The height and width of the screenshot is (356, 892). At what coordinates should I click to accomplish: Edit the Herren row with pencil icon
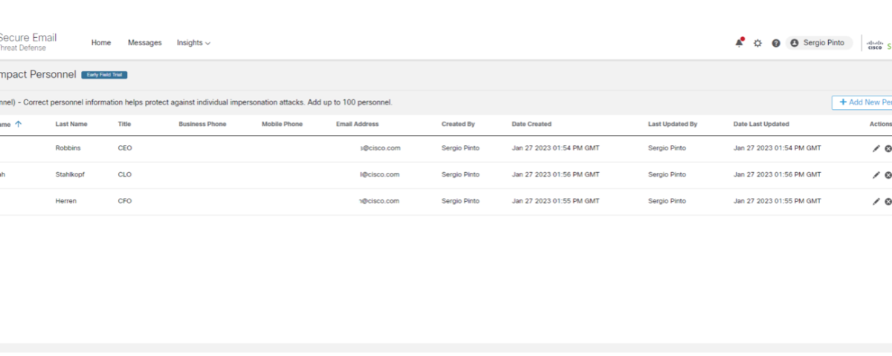pyautogui.click(x=876, y=202)
